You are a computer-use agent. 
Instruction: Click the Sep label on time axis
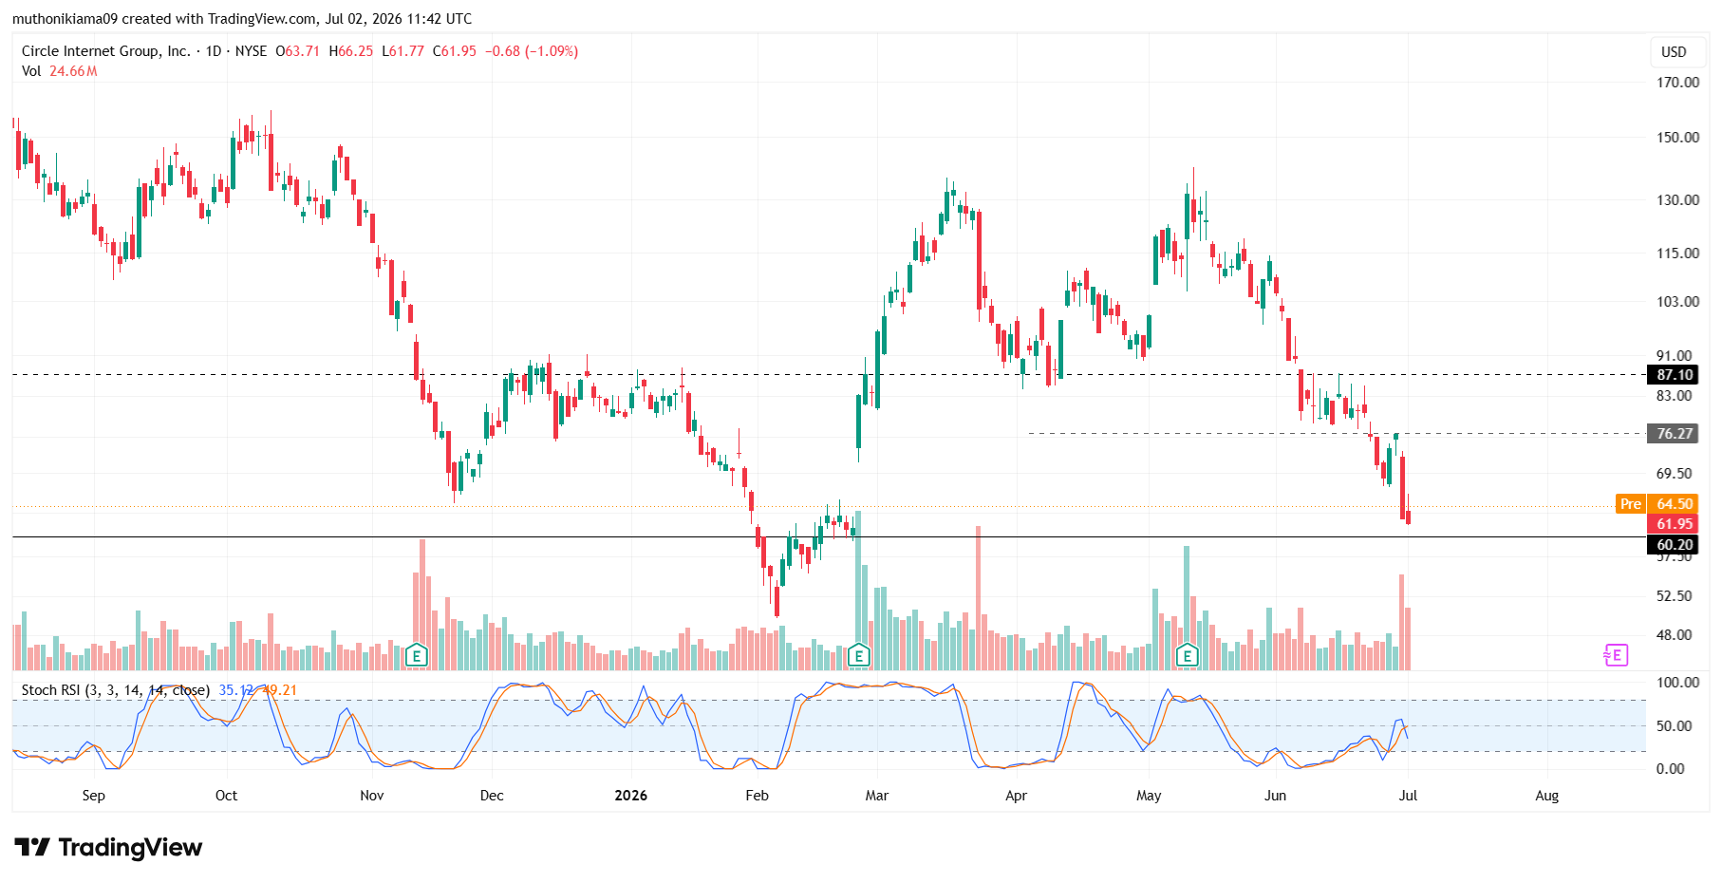coord(93,796)
